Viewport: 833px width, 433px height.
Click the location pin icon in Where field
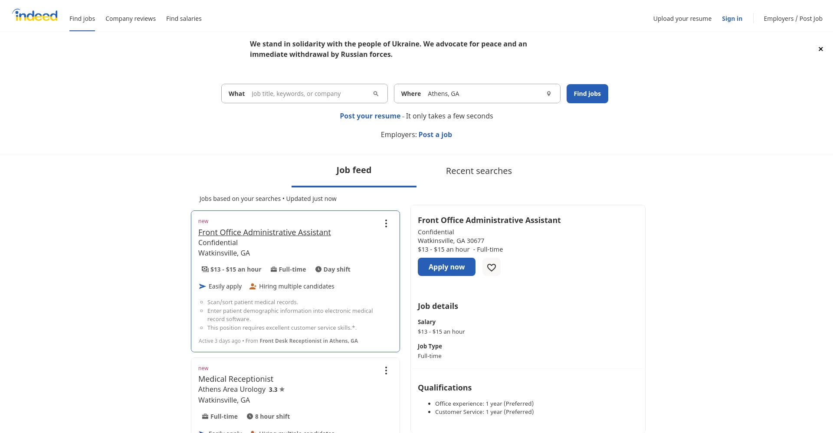548,94
